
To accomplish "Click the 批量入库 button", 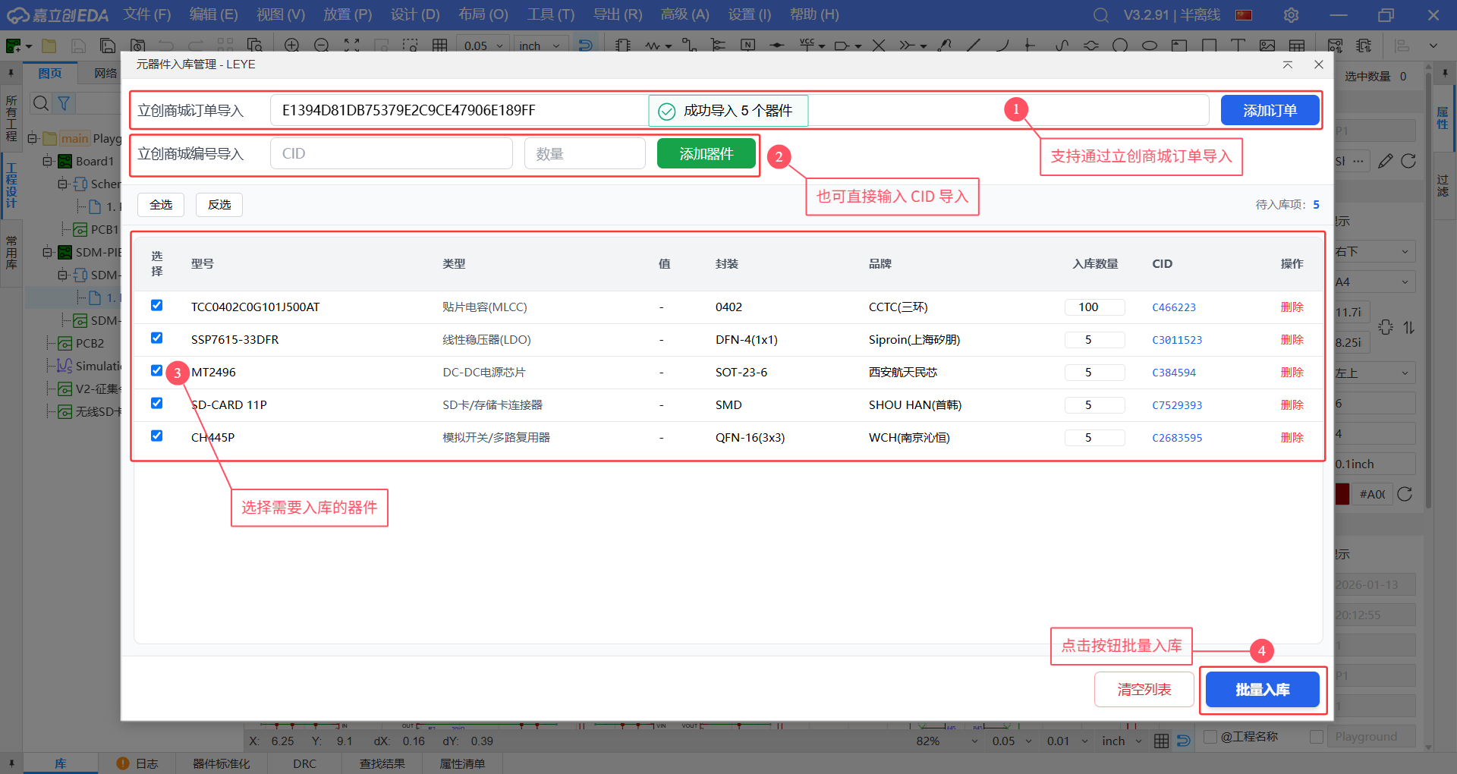I will [x=1262, y=689].
